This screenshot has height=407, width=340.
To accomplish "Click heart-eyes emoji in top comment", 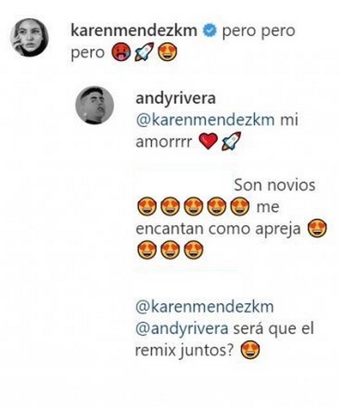I will (x=168, y=52).
